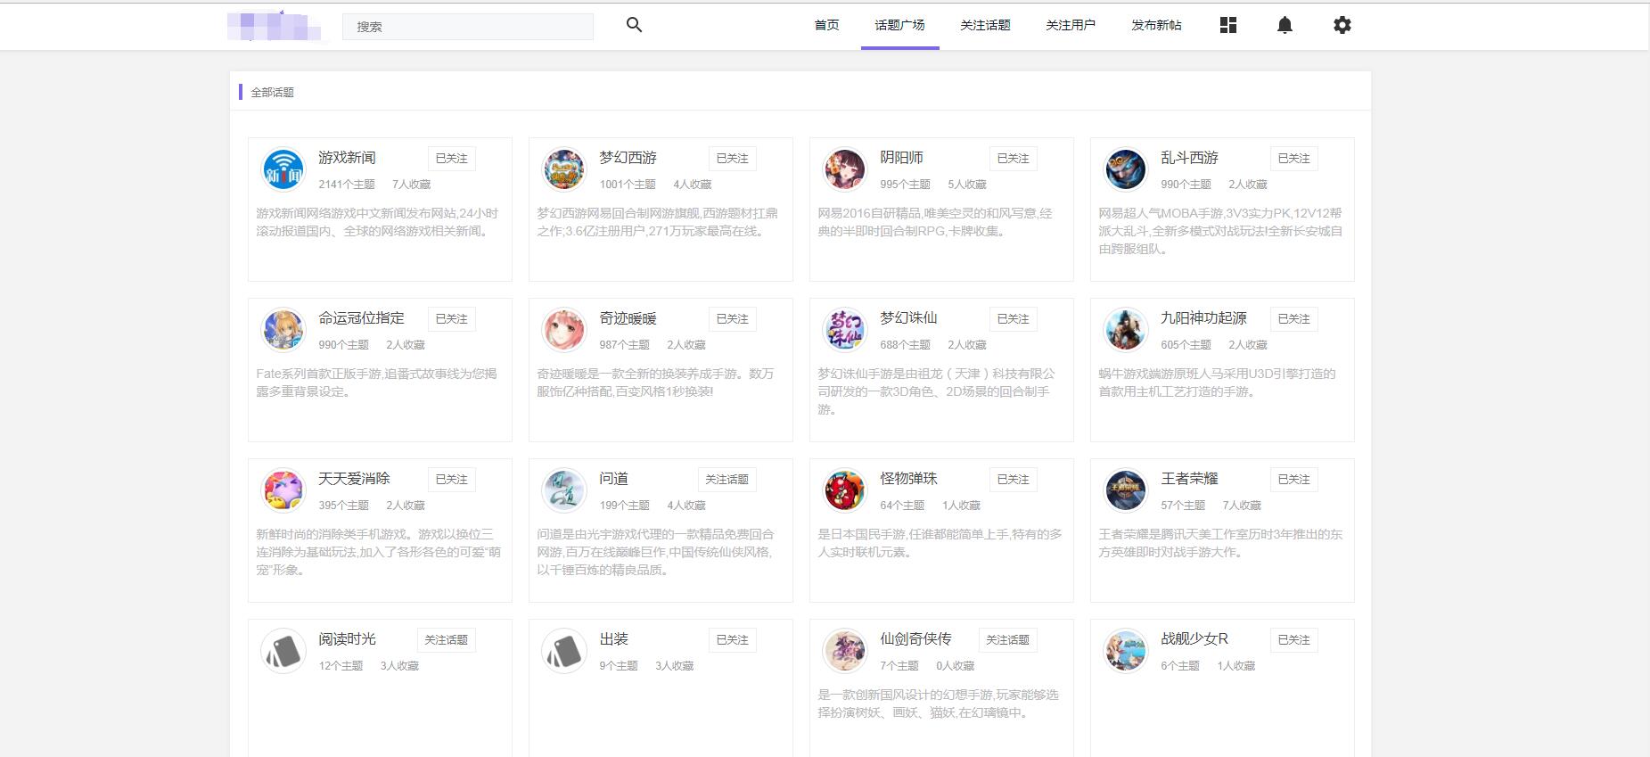This screenshot has height=757, width=1650.
Task: Focus the 搜索 search field
Action: click(x=468, y=27)
